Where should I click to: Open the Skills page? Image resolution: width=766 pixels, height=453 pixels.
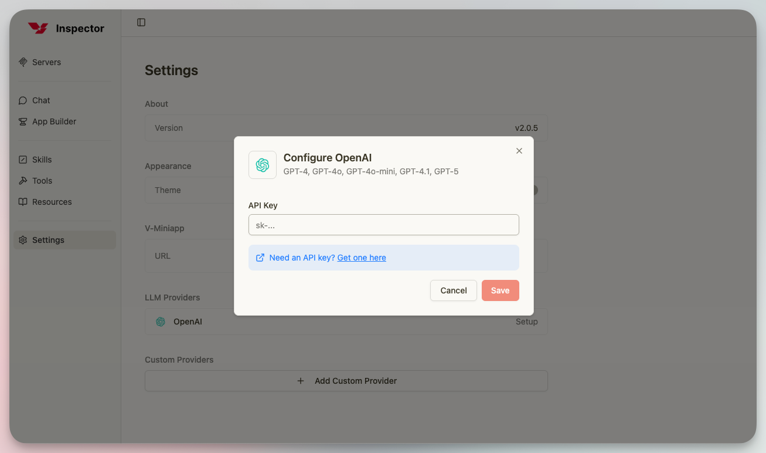[x=64, y=160]
